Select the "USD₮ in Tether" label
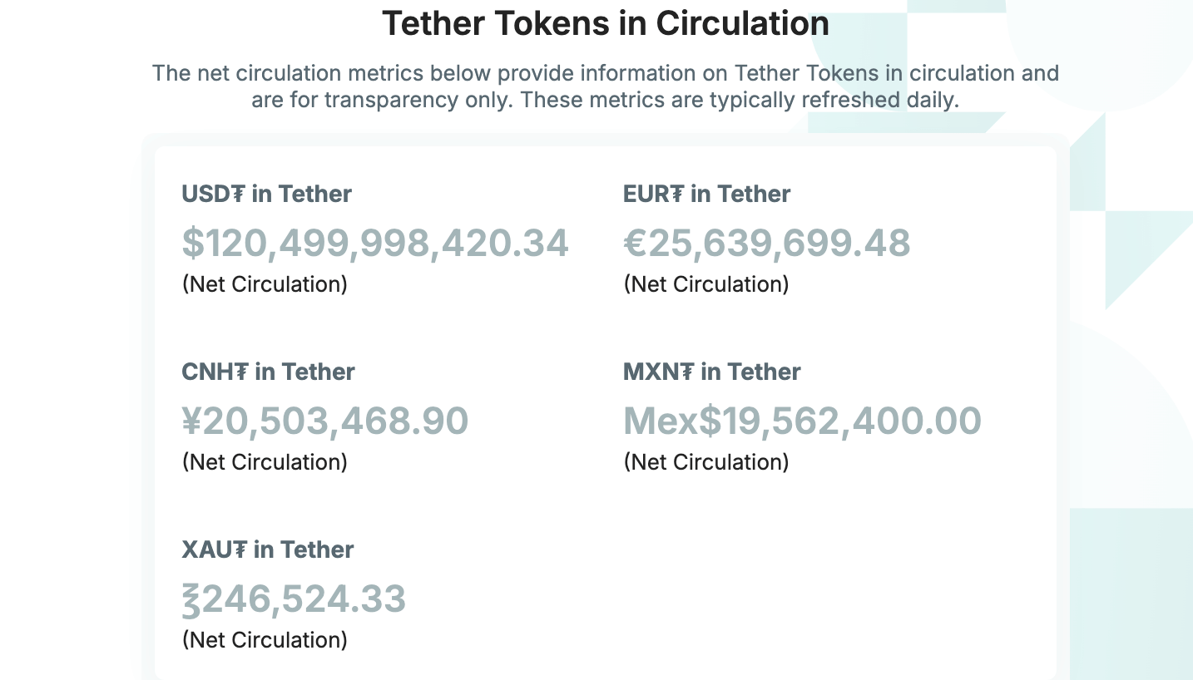The width and height of the screenshot is (1193, 680). (x=266, y=194)
